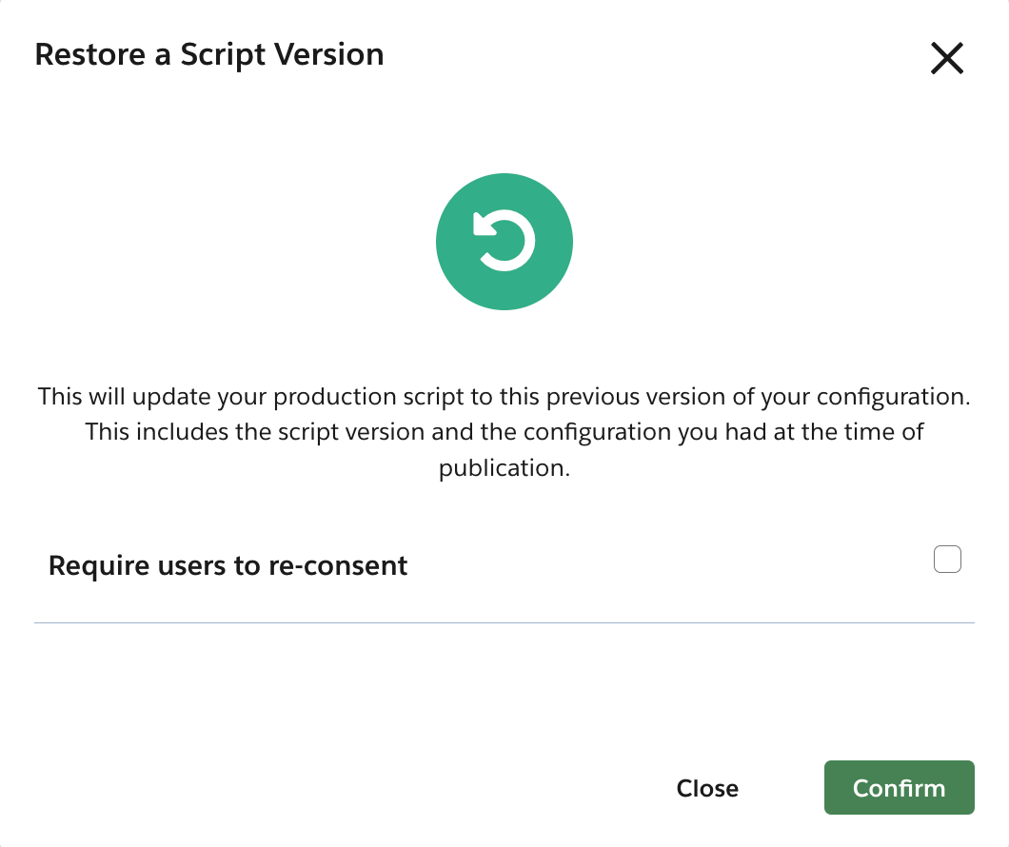The width and height of the screenshot is (1009, 847).
Task: Click the word "Version" in the heading
Action: (x=328, y=54)
